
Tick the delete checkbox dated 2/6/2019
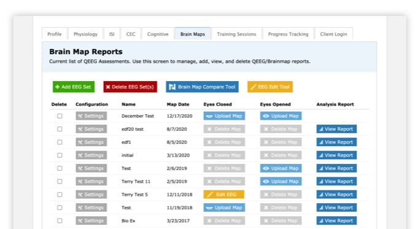point(60,168)
